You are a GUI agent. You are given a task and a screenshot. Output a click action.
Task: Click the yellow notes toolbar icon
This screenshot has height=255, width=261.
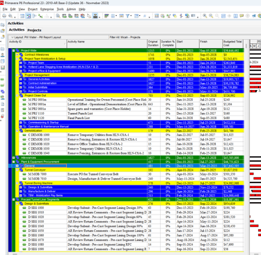coord(242,16)
